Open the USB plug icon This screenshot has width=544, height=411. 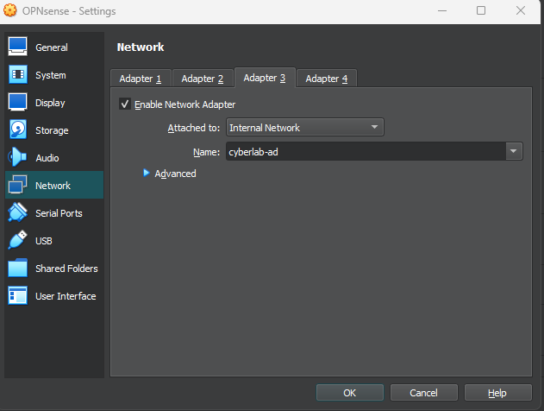[18, 241]
